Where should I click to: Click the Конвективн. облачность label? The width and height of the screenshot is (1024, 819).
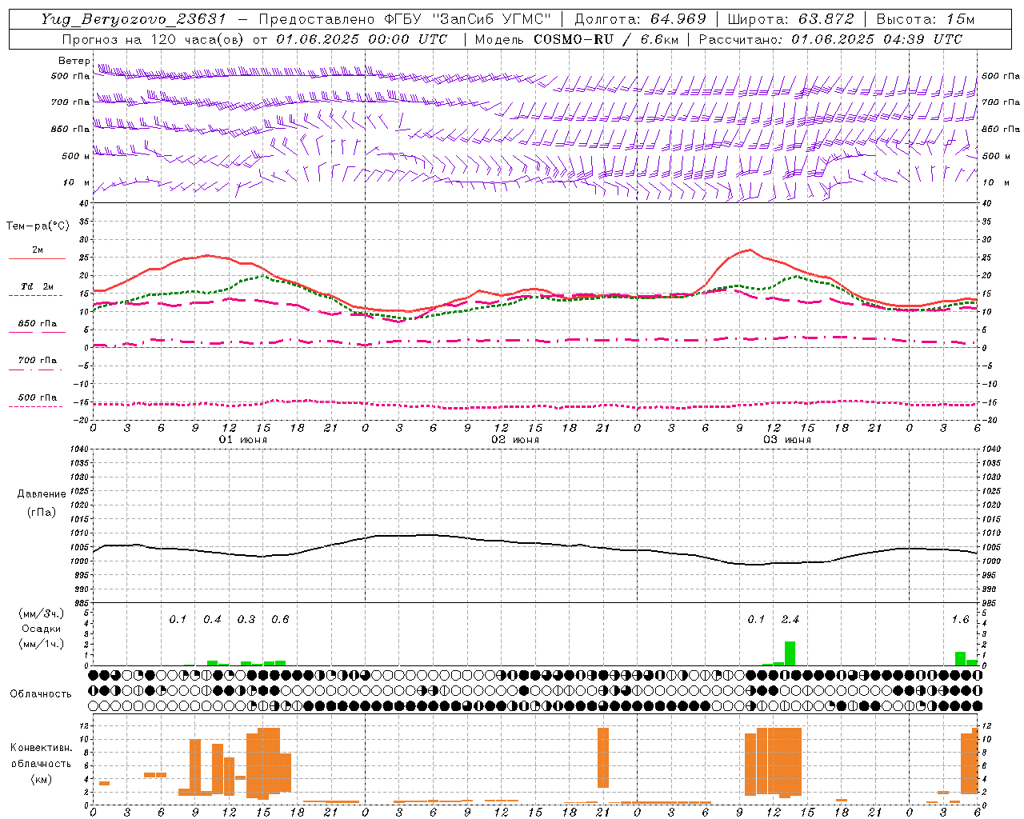(x=41, y=756)
